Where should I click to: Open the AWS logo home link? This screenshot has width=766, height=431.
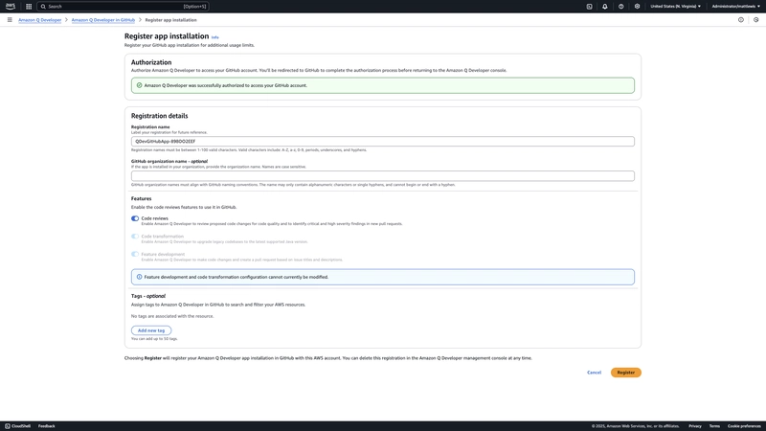[10, 7]
